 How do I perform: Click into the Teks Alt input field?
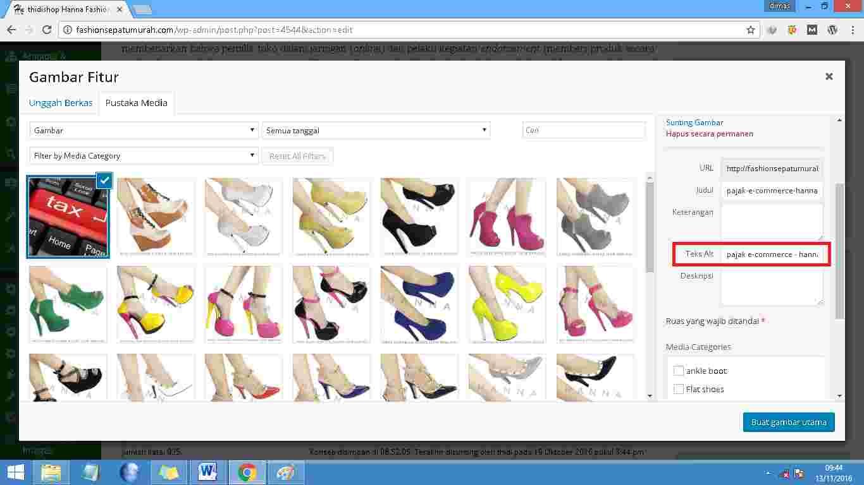pos(771,254)
